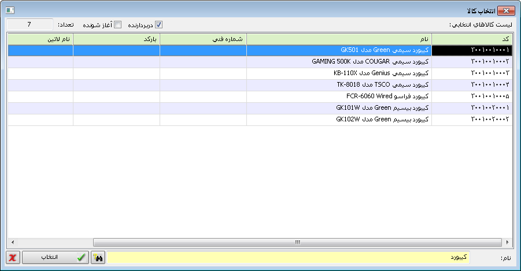Select the Genius KB-110X keyboard row
Screen dimensions: 521x271
coord(339,73)
